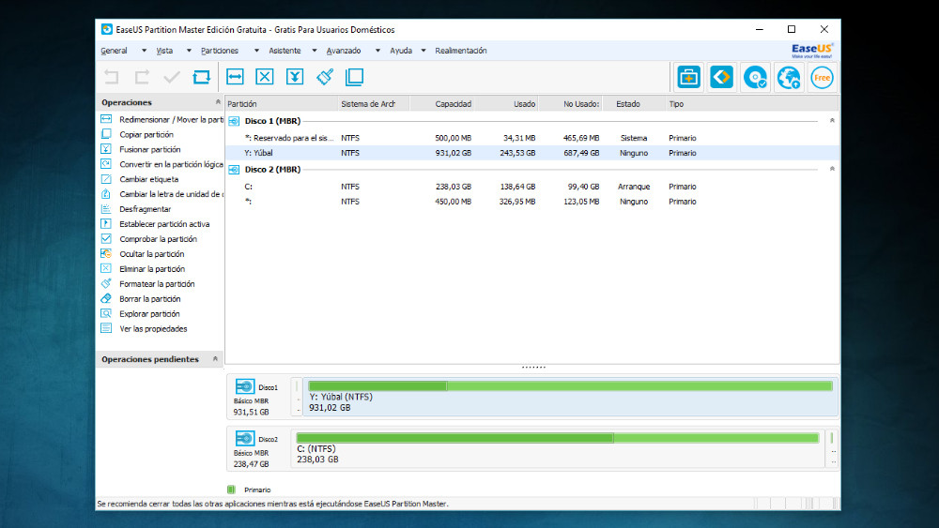Open the data recovery first-aid kit icon
The image size is (939, 528).
(688, 77)
